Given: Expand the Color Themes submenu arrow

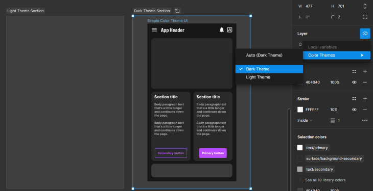Looking at the screenshot, I should (x=362, y=56).
